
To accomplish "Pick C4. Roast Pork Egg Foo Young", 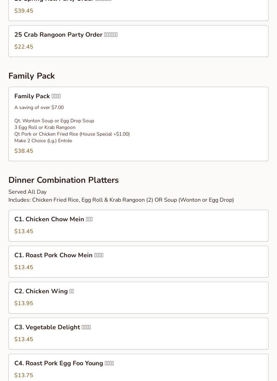I will [64, 363].
